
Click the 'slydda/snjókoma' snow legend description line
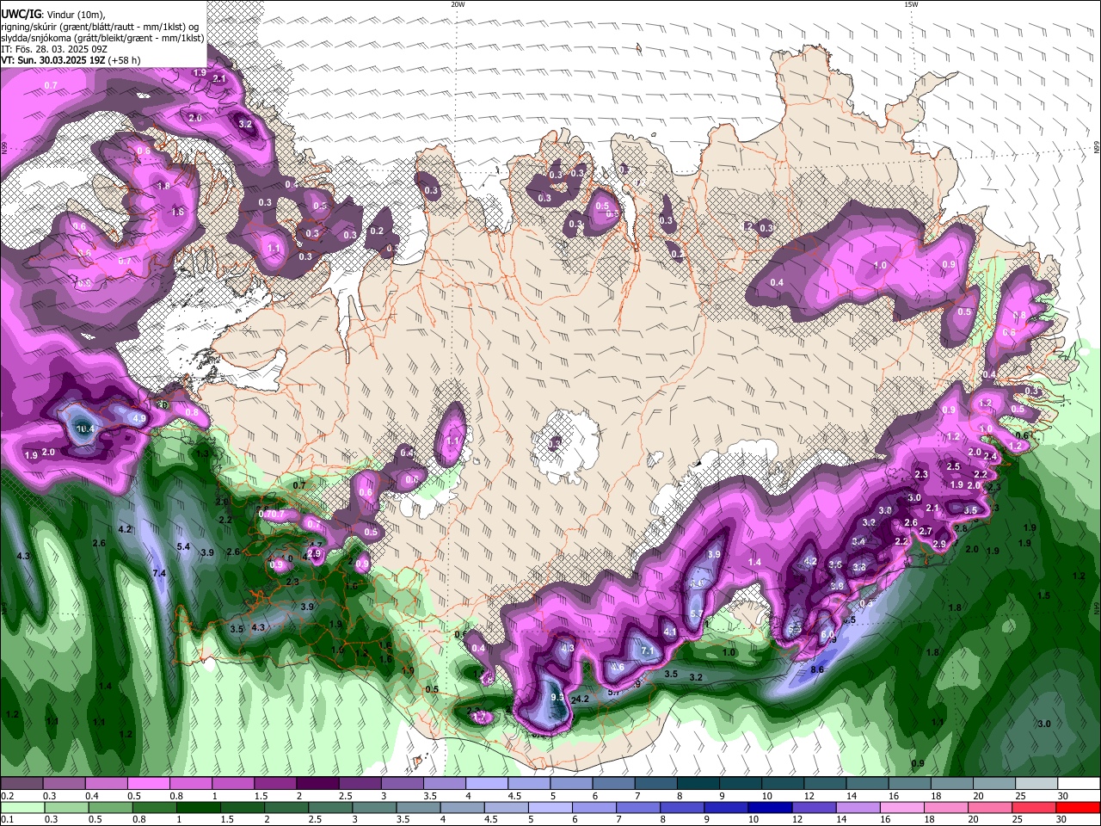pos(102,37)
